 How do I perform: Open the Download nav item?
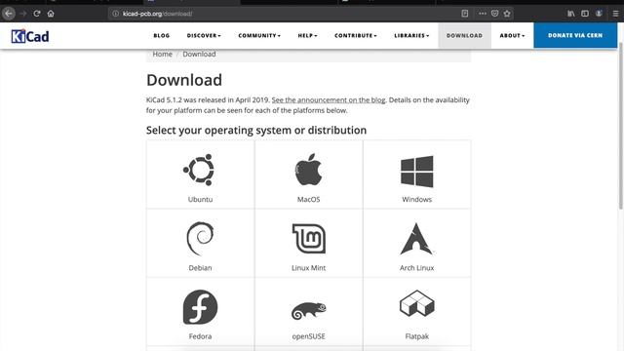(x=464, y=35)
